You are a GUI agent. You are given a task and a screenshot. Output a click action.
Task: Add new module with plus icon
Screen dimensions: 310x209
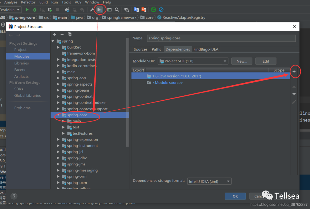pyautogui.click(x=54, y=34)
